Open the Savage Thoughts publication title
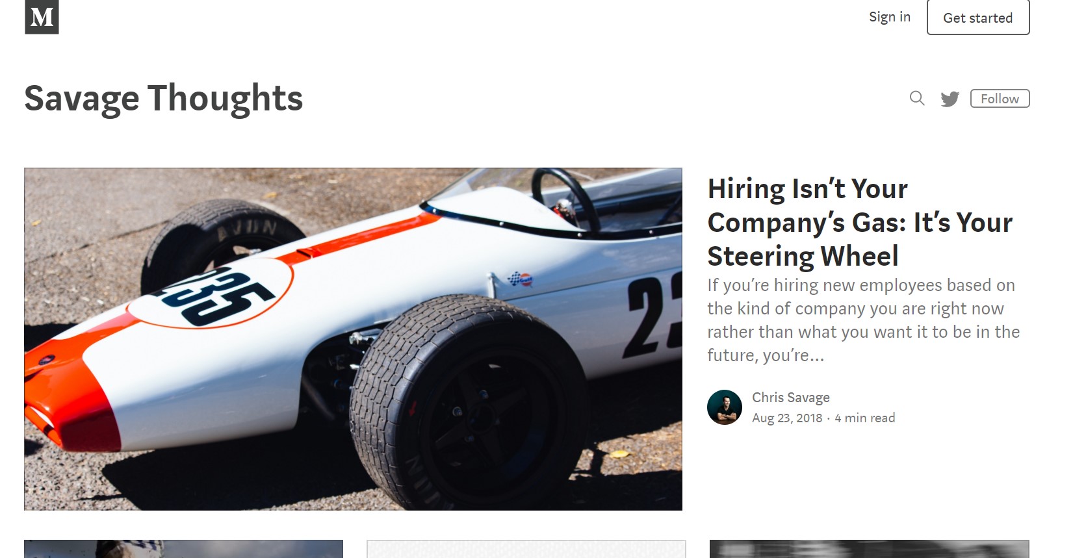 coord(164,99)
